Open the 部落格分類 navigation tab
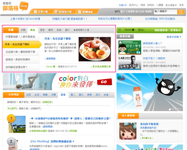This screenshot has height=150, width=187. 63,12
